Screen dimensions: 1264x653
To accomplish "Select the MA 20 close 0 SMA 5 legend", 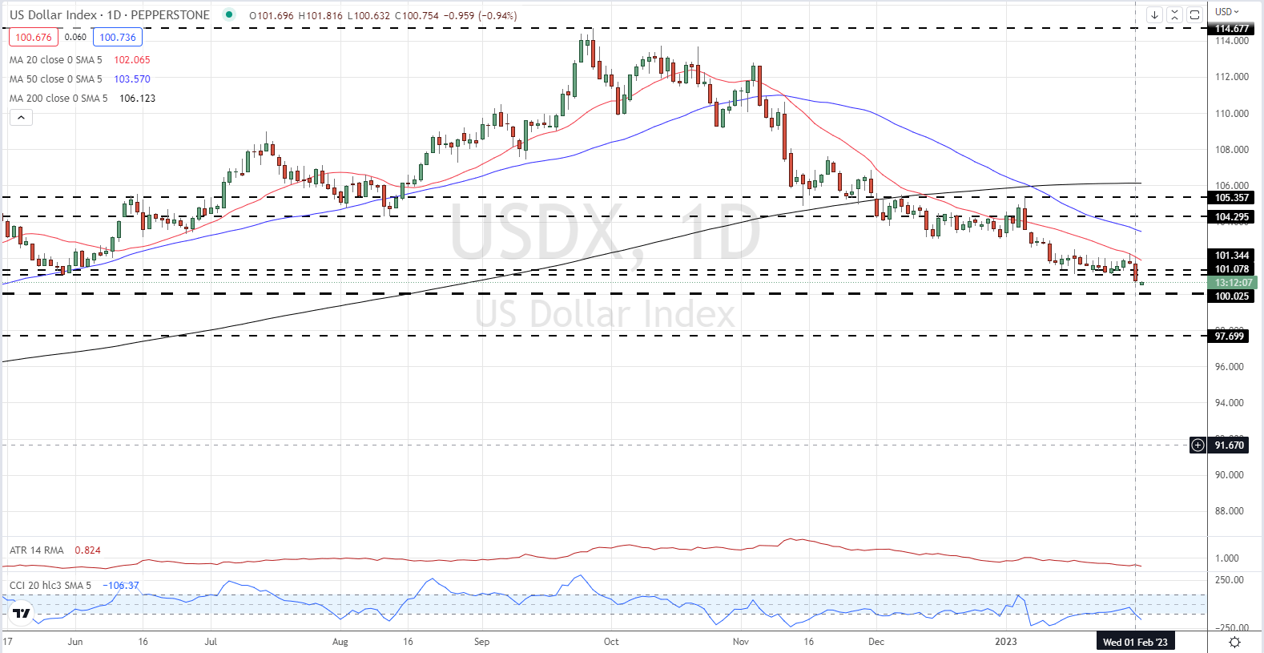I will coord(56,59).
